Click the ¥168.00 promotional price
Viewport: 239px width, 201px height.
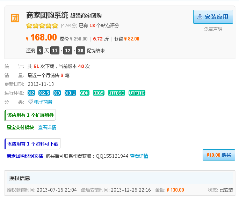[42, 37]
